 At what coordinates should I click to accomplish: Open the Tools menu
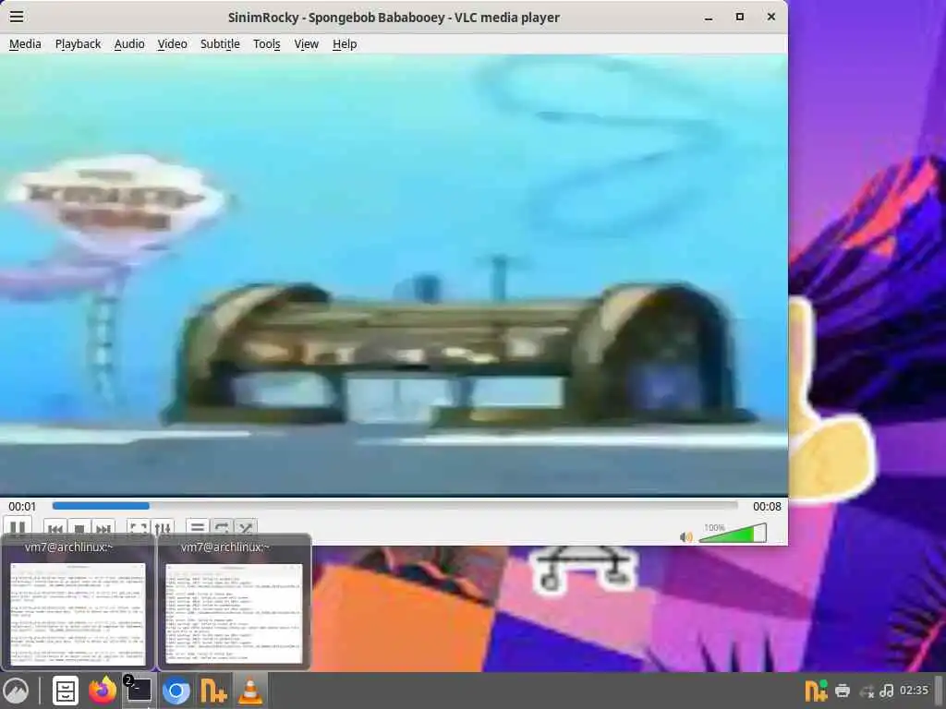point(267,44)
